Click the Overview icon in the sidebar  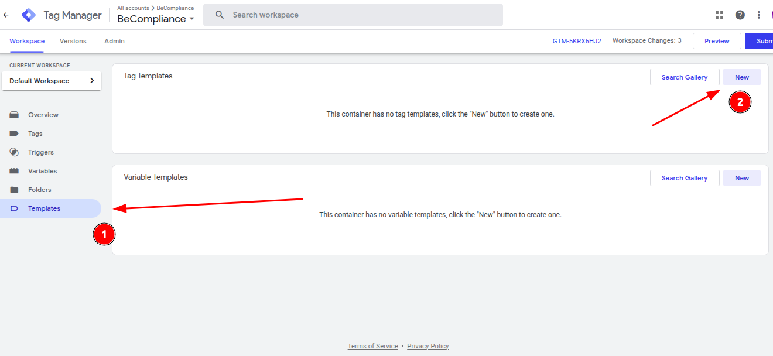click(15, 115)
